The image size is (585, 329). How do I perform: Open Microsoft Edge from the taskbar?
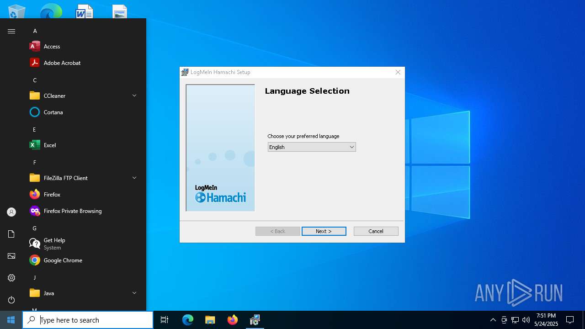[x=188, y=320]
